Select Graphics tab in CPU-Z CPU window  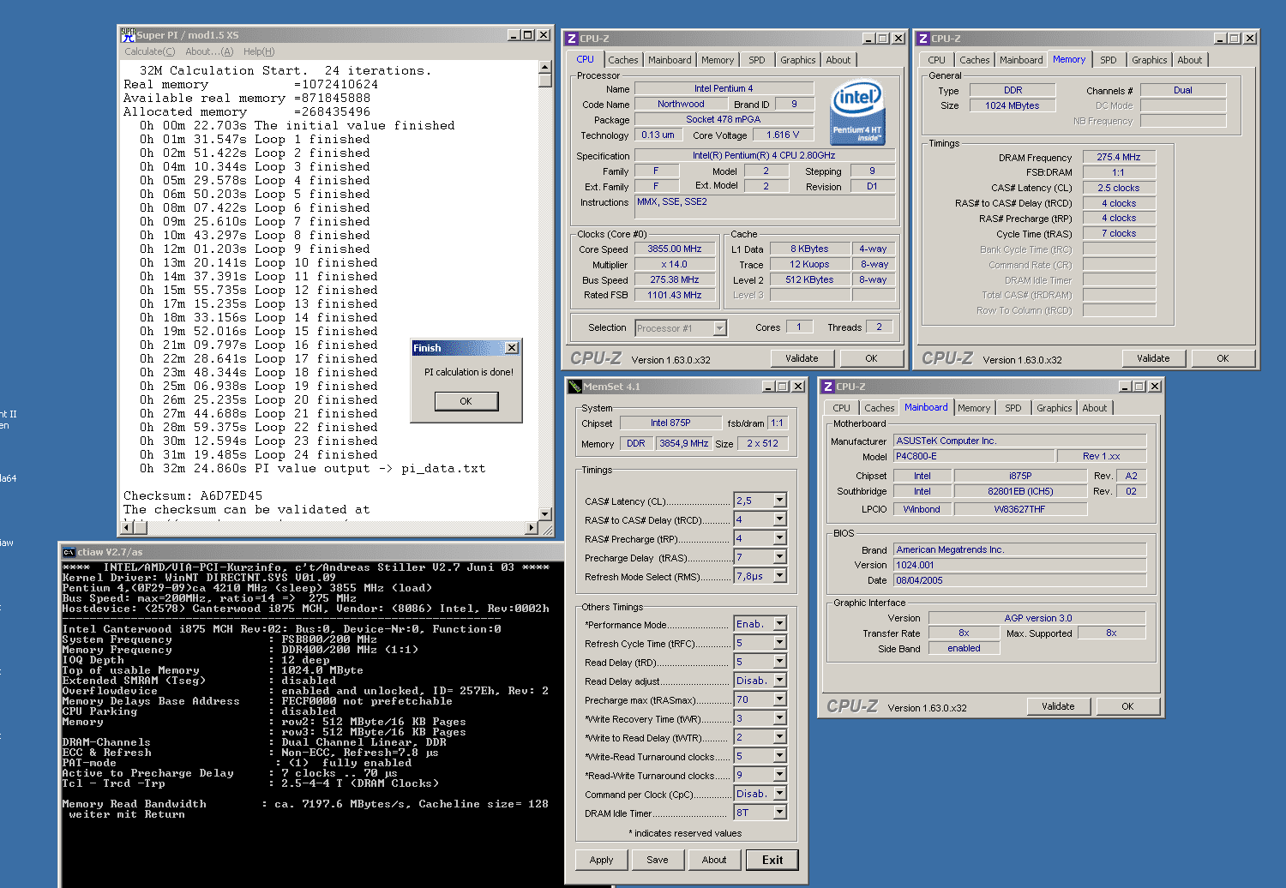pyautogui.click(x=798, y=60)
